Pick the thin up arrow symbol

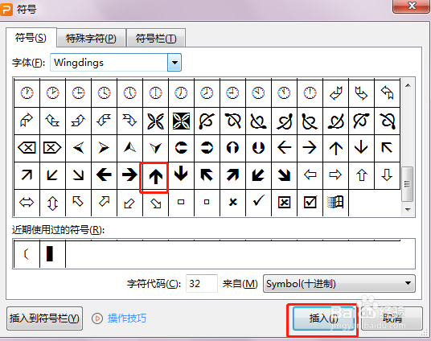[x=335, y=148]
